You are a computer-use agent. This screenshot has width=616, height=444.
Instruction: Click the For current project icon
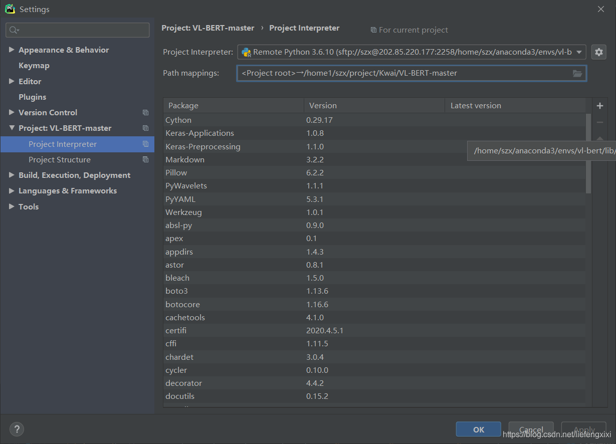[x=373, y=30]
